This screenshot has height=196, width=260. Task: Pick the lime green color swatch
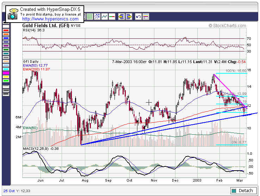pyautogui.click(x=6, y=81)
